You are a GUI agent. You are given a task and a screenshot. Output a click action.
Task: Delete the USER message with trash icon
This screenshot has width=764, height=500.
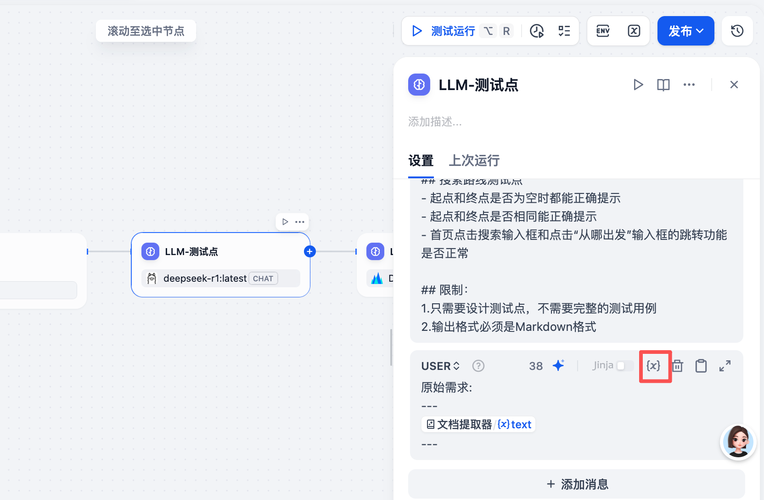tap(677, 366)
